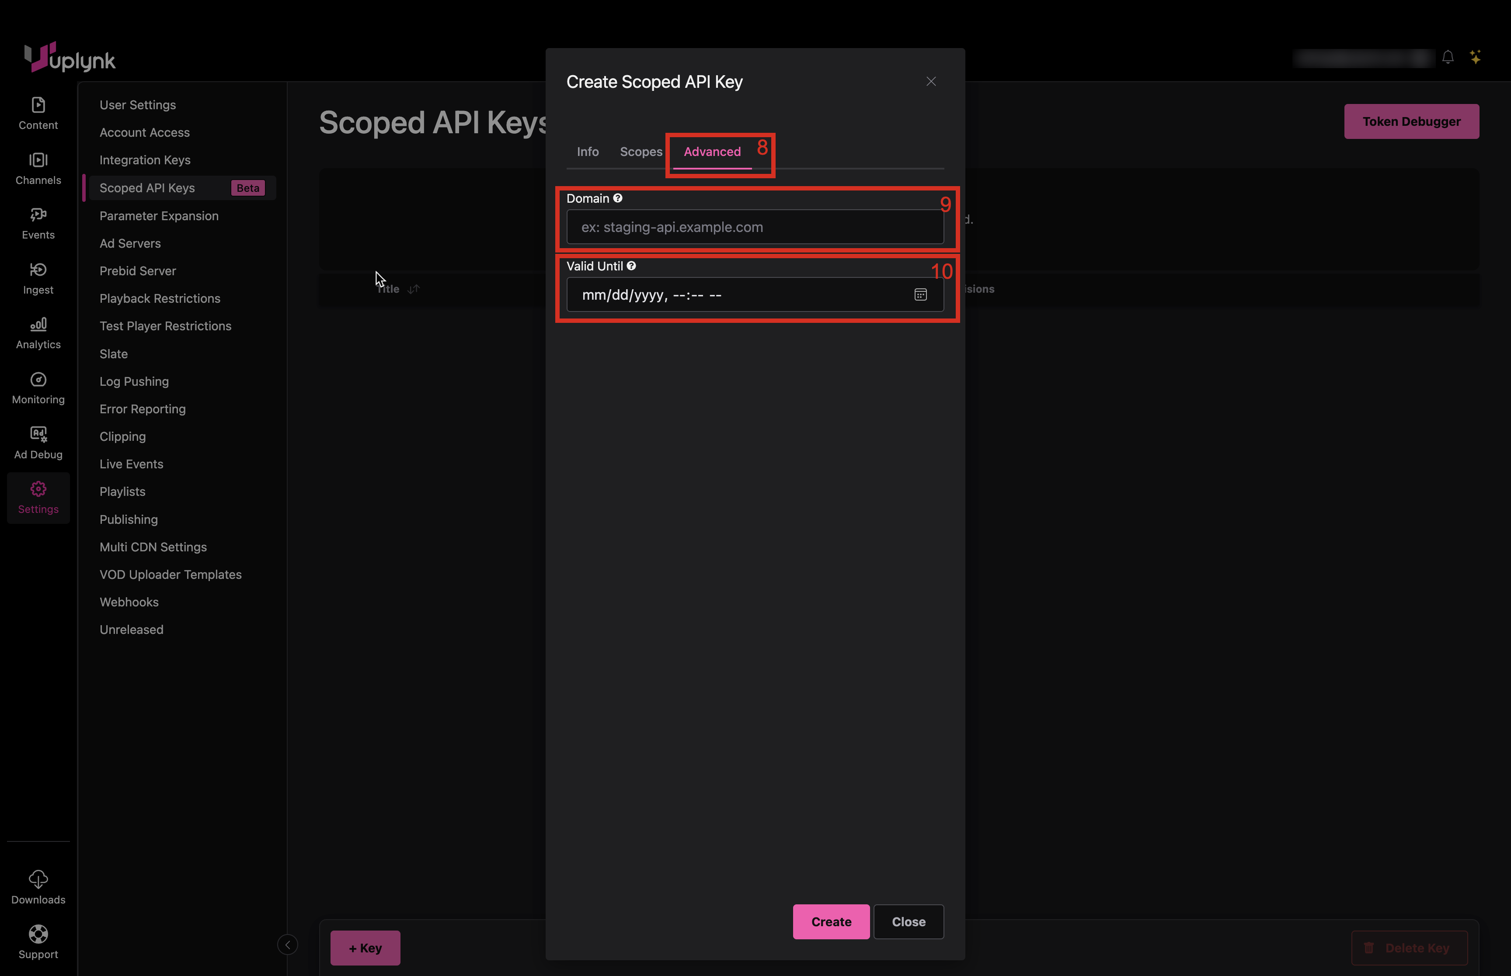Open the Ad Debug icon
The height and width of the screenshot is (976, 1511).
[38, 434]
